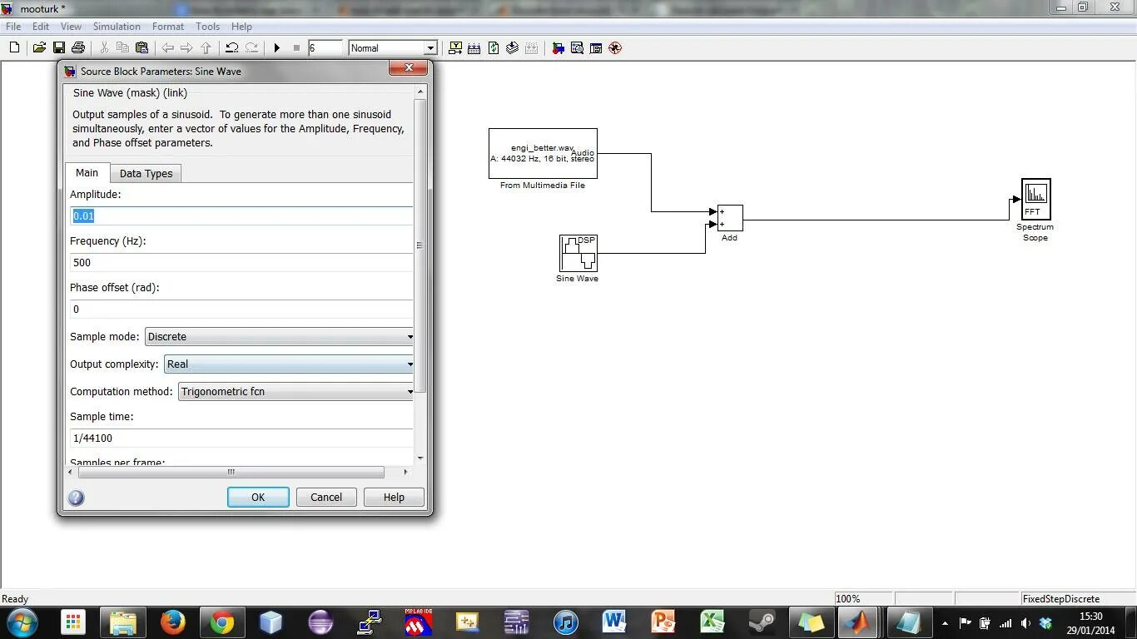Select the From Multimedia File block
1137x639 pixels.
pyautogui.click(x=543, y=153)
